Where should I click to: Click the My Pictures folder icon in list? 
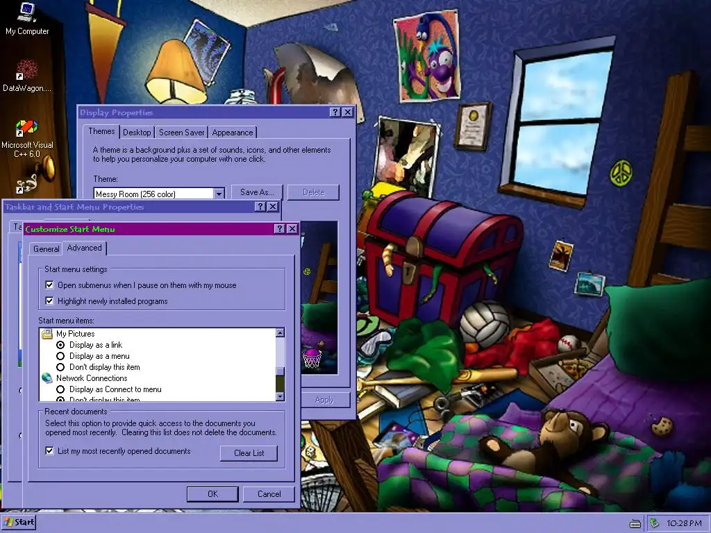pyautogui.click(x=47, y=334)
